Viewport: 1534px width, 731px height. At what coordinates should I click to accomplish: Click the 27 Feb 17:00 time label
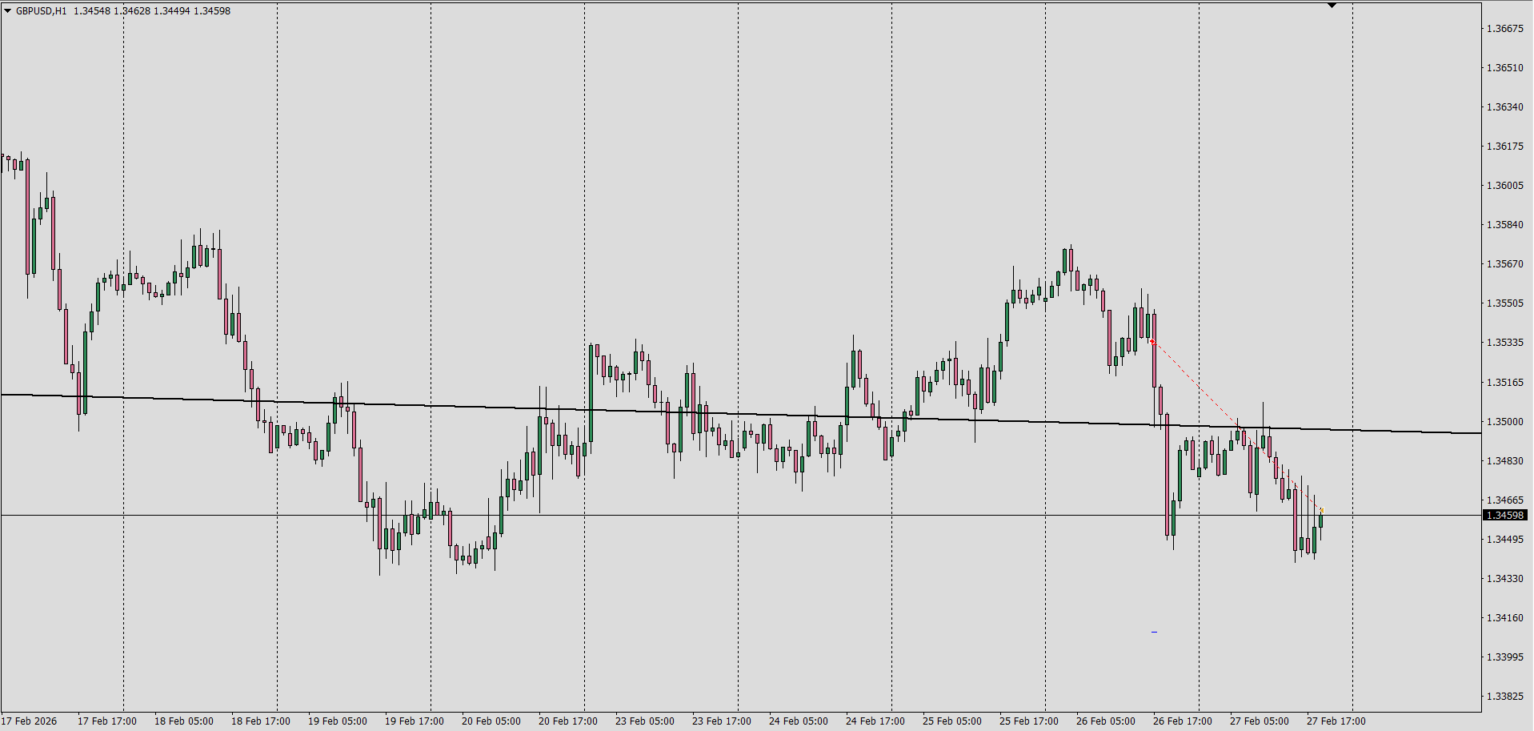(1336, 721)
